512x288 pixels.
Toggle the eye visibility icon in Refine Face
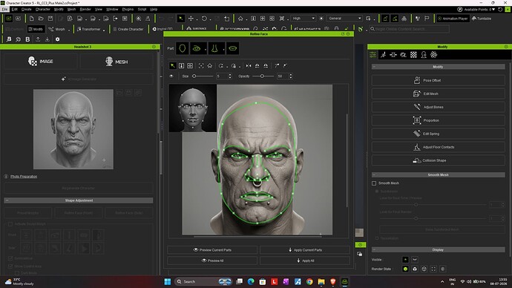coord(171,76)
